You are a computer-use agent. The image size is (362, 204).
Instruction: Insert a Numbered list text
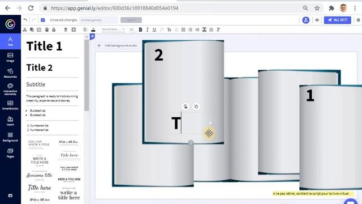click(x=38, y=127)
